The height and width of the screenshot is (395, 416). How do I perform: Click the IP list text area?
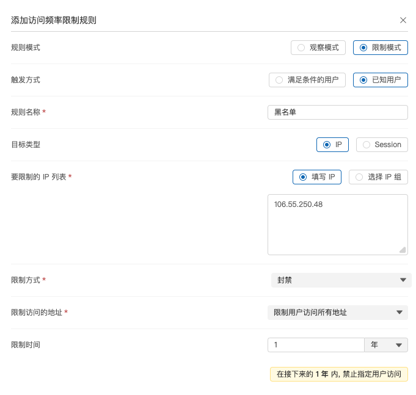pyautogui.click(x=337, y=225)
